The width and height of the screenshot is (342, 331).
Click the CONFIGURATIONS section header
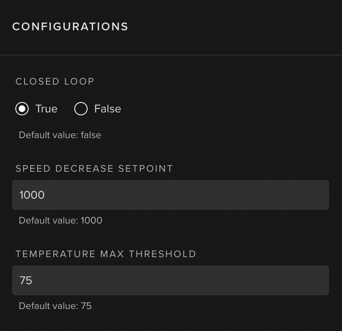[x=70, y=27]
